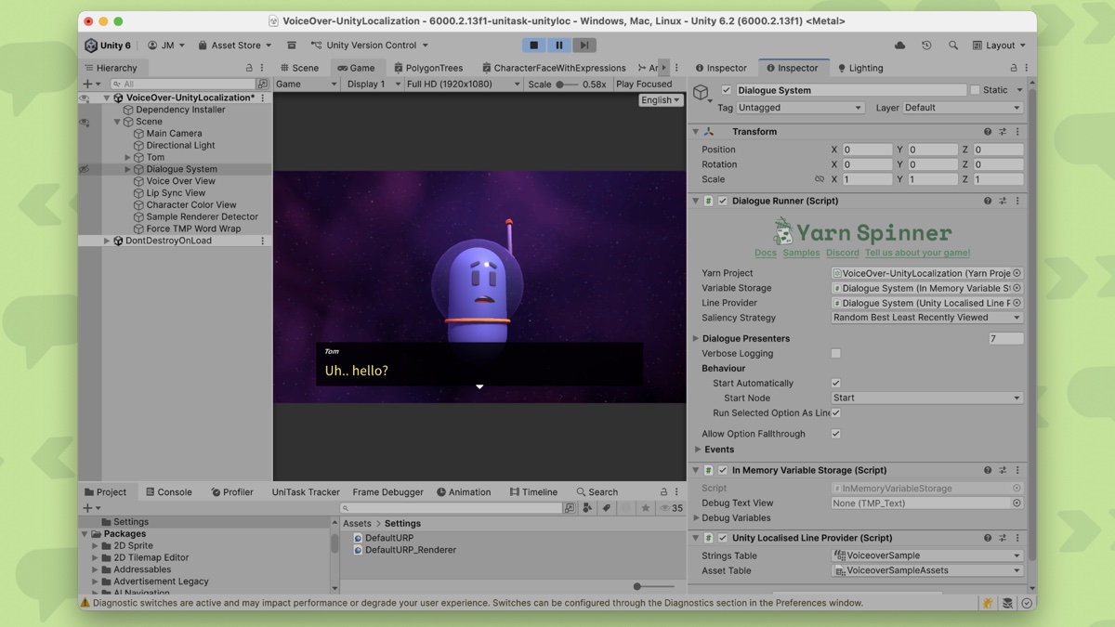
Task: Switch to the Console tab
Action: [x=170, y=491]
